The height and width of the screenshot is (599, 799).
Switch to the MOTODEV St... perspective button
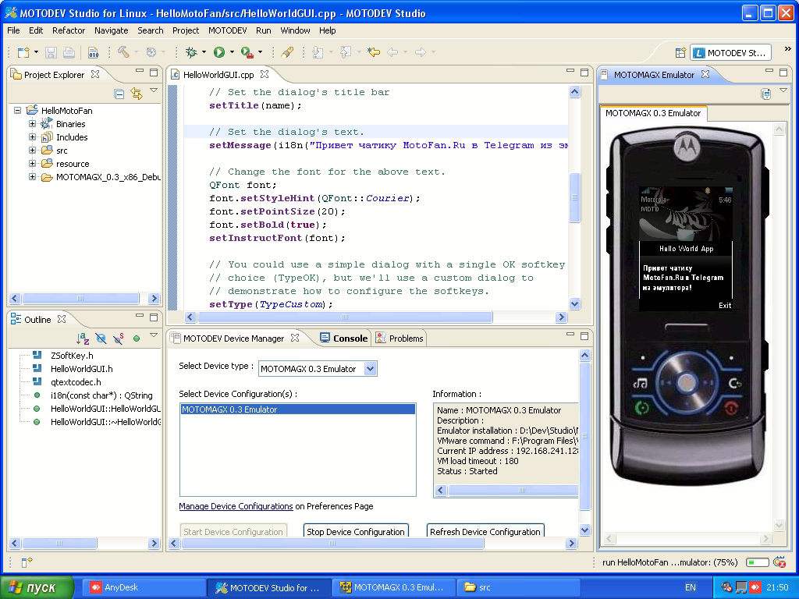click(730, 52)
